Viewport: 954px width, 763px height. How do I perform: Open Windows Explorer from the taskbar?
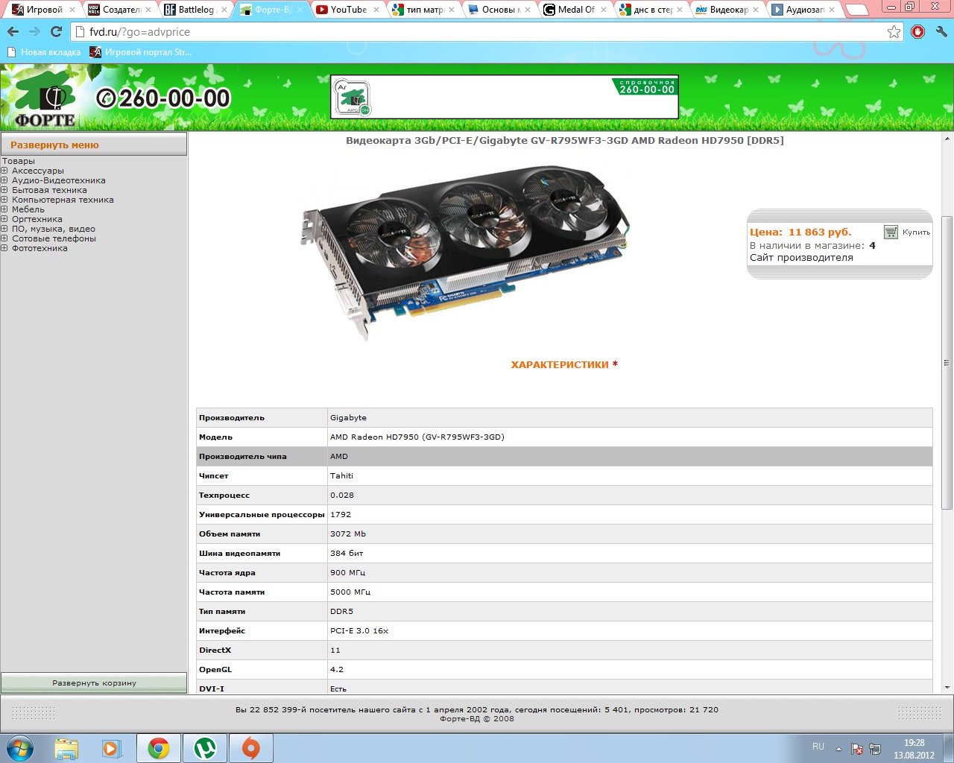pos(66,748)
